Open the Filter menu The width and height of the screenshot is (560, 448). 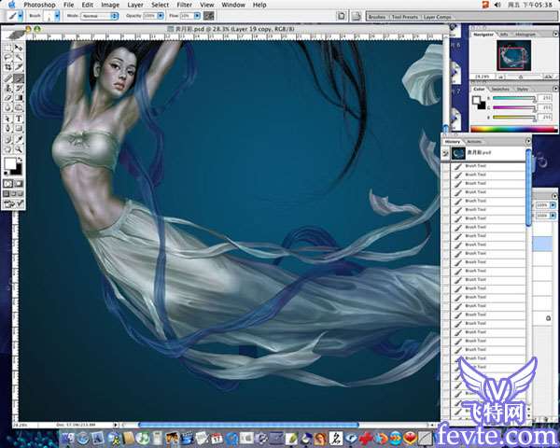coord(184,5)
